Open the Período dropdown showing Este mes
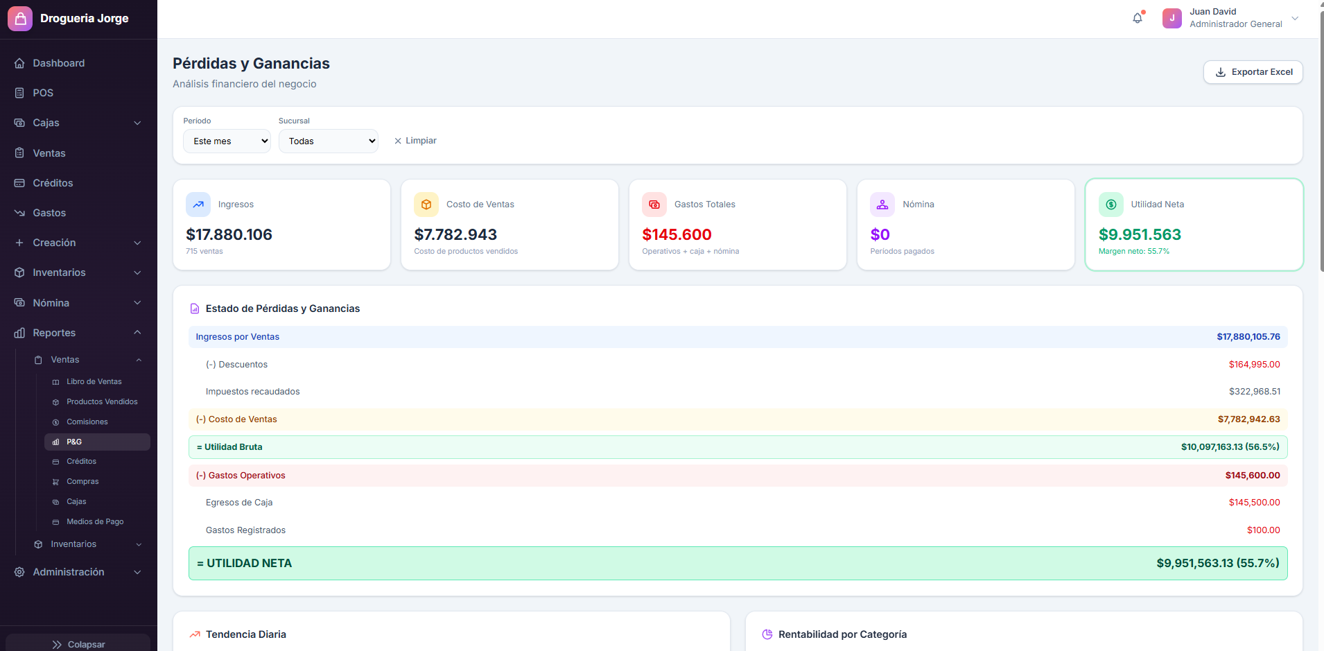 (x=227, y=141)
